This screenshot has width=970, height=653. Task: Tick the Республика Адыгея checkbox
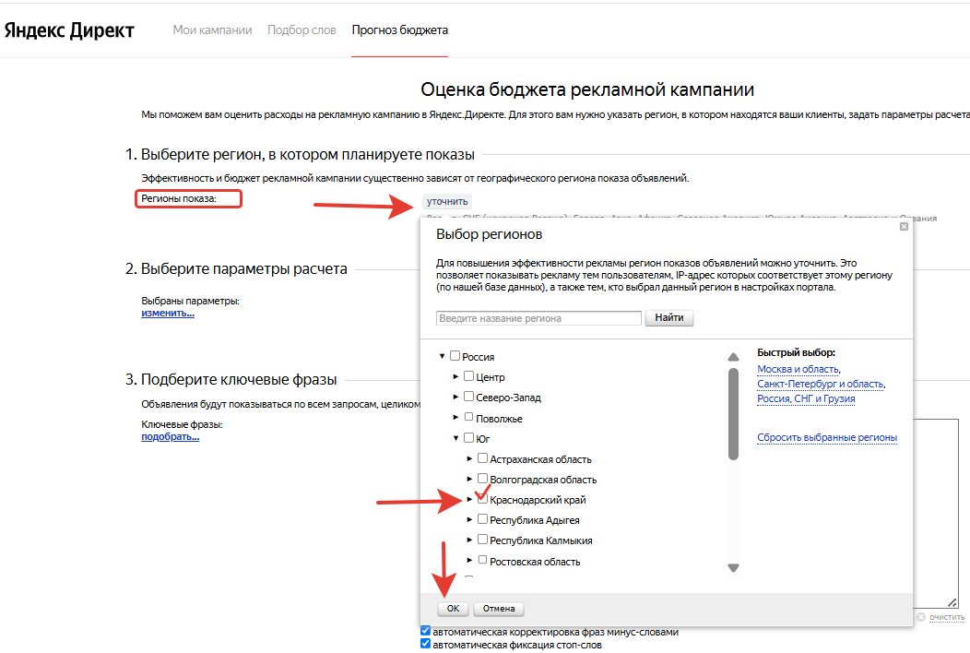pyautogui.click(x=482, y=519)
